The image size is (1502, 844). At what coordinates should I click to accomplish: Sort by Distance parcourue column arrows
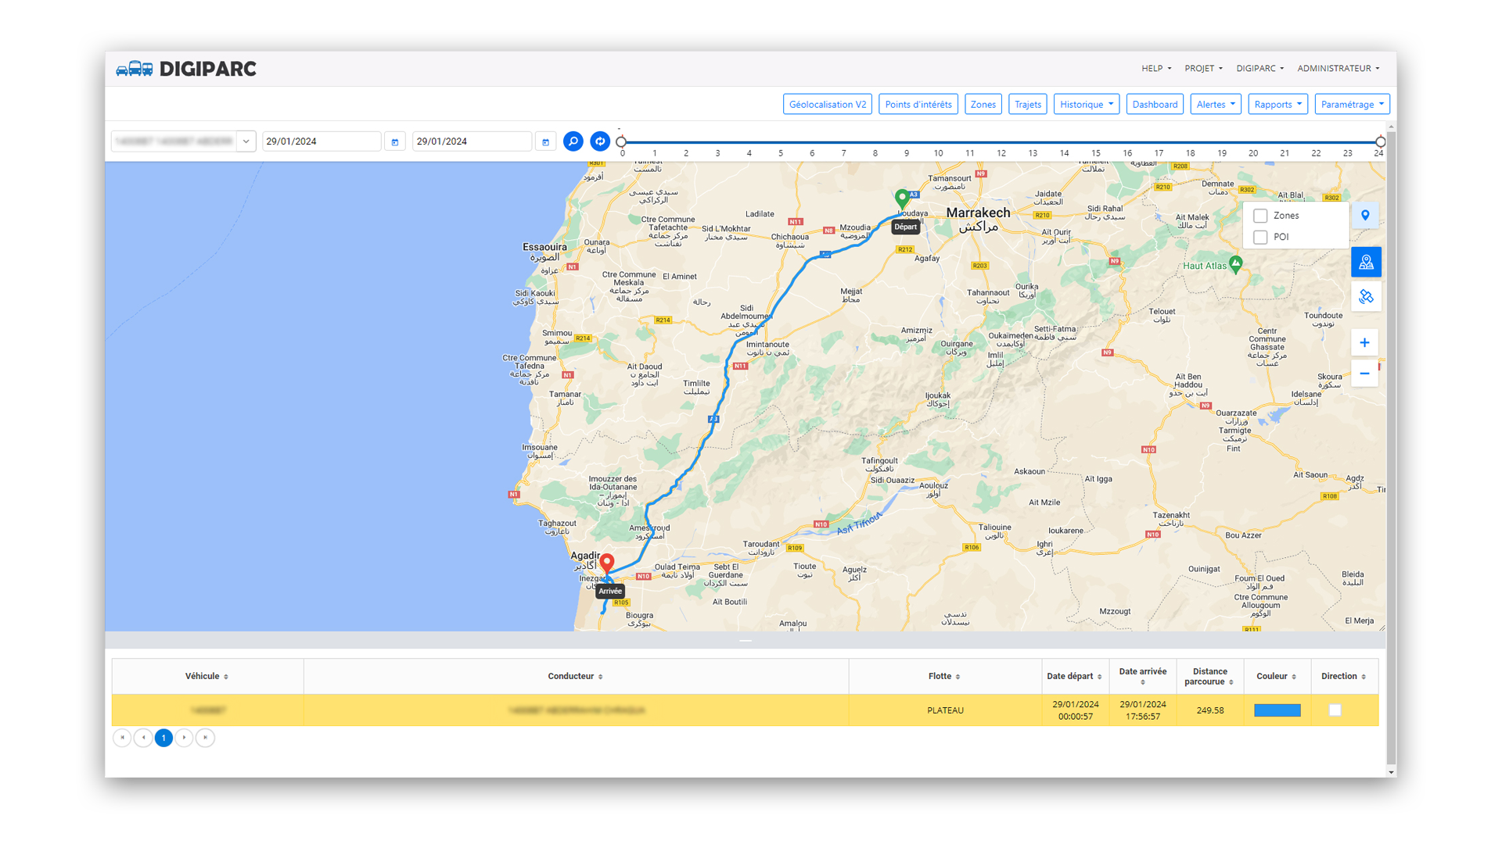pos(1231,682)
